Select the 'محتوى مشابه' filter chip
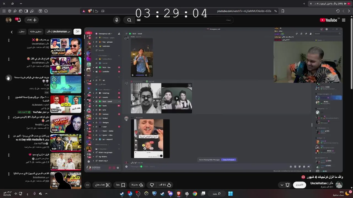 pyautogui.click(x=36, y=32)
